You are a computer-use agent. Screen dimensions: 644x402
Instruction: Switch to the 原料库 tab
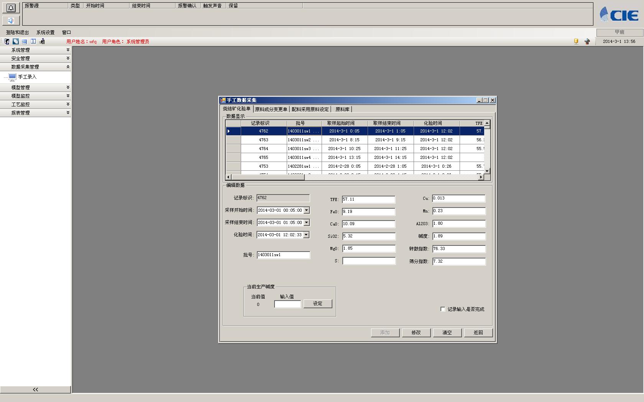[342, 109]
